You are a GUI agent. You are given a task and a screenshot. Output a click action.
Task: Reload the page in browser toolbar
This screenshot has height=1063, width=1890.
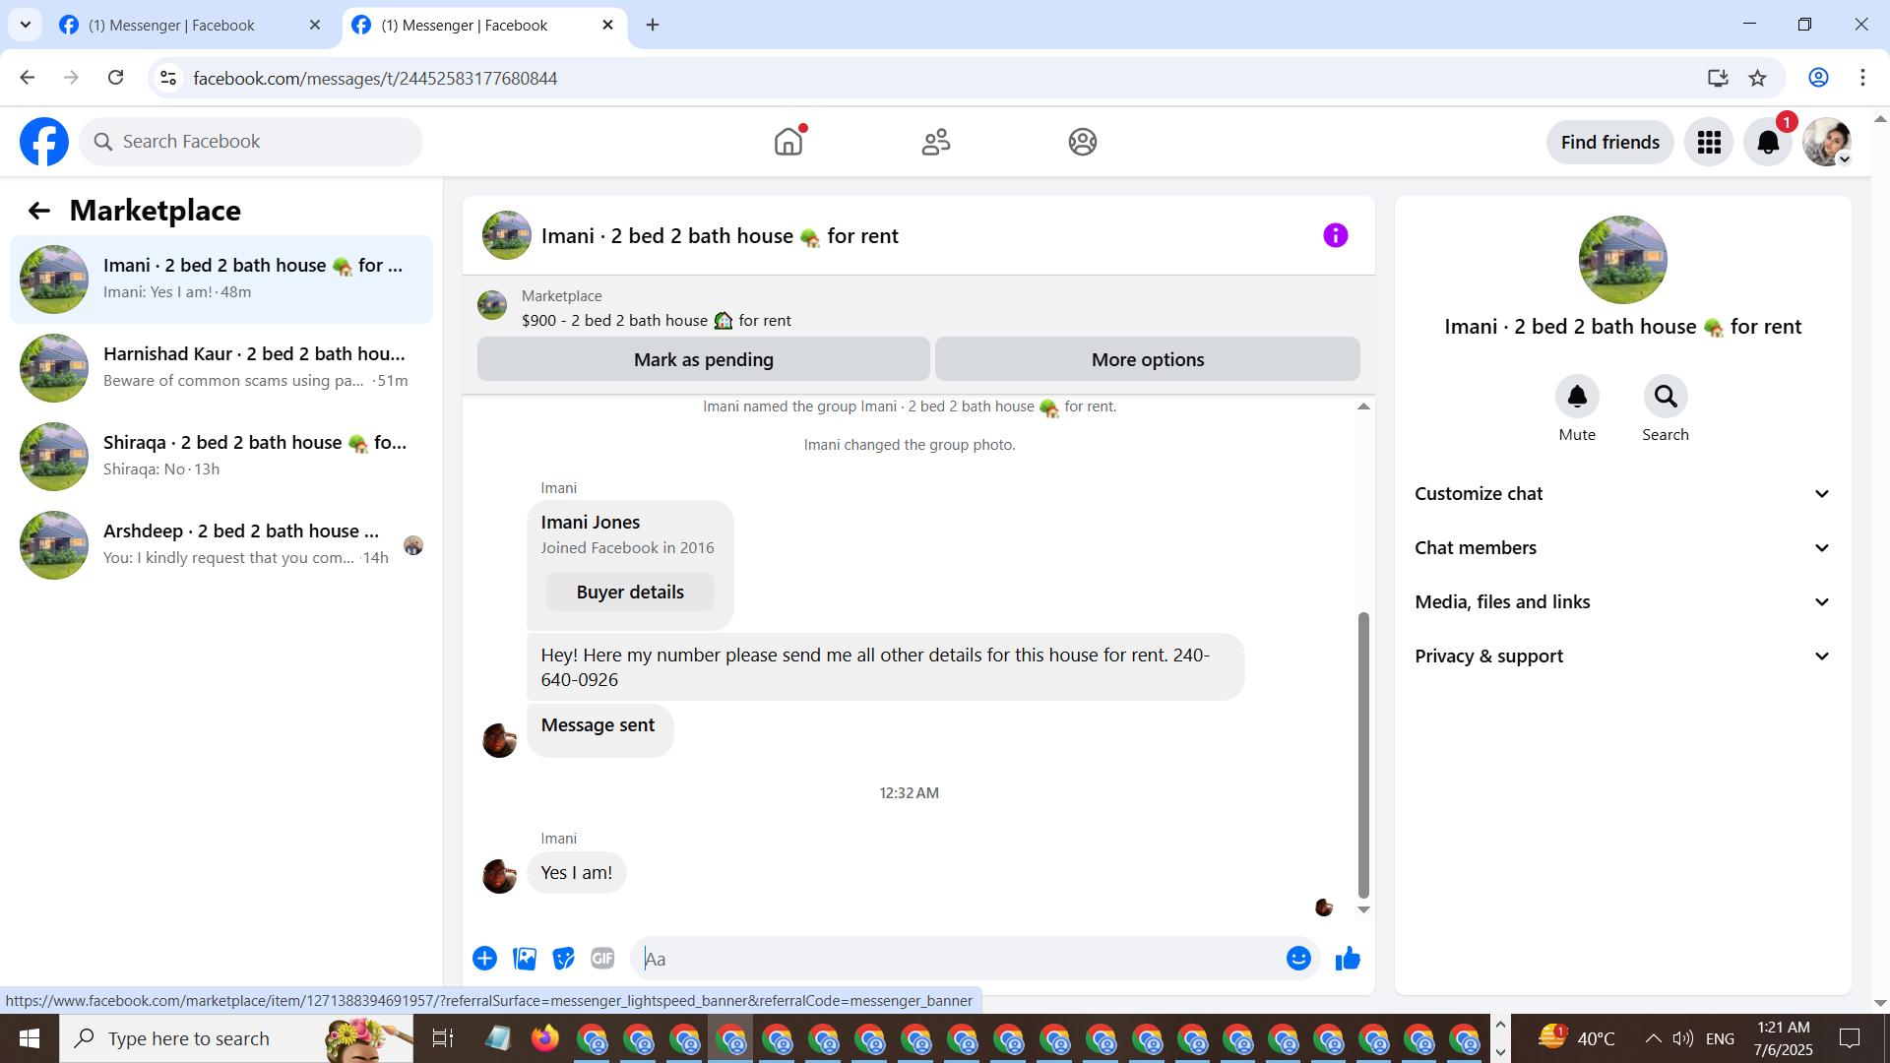tap(115, 78)
